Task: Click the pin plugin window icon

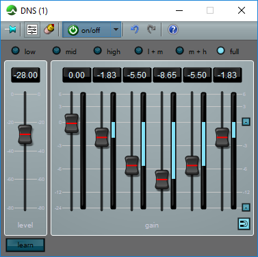Action: [11, 29]
